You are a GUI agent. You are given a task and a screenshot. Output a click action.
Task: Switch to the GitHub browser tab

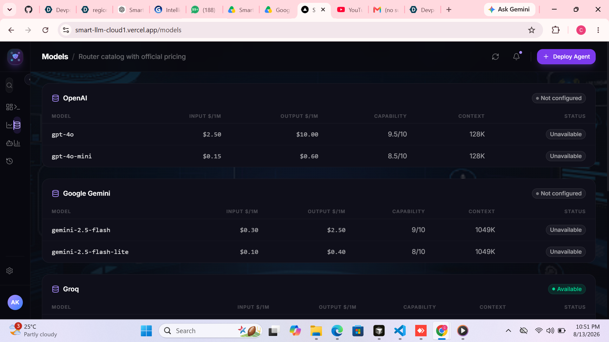pyautogui.click(x=29, y=9)
